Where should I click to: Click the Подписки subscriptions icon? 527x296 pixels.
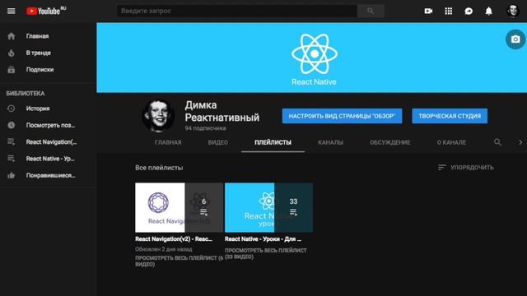(11, 69)
